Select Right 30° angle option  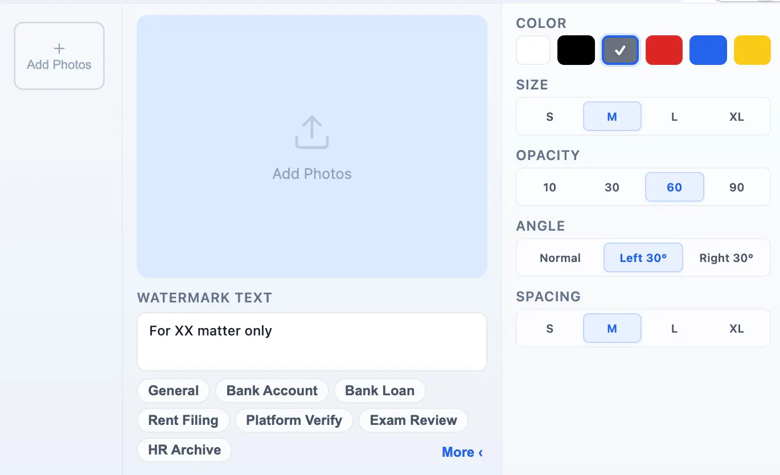[726, 258]
